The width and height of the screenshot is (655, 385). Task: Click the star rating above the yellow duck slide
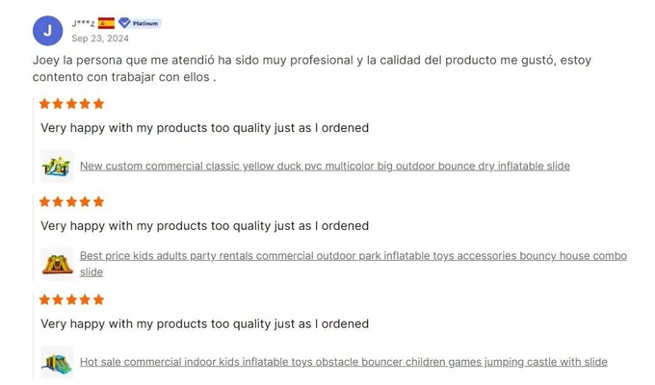point(71,104)
